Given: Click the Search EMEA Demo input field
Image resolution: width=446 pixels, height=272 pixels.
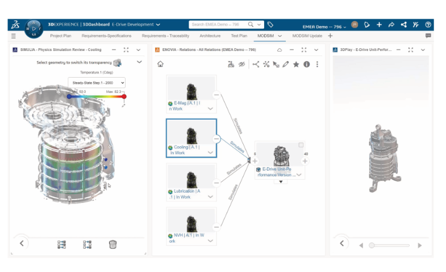Looking at the screenshot, I should [x=220, y=25].
